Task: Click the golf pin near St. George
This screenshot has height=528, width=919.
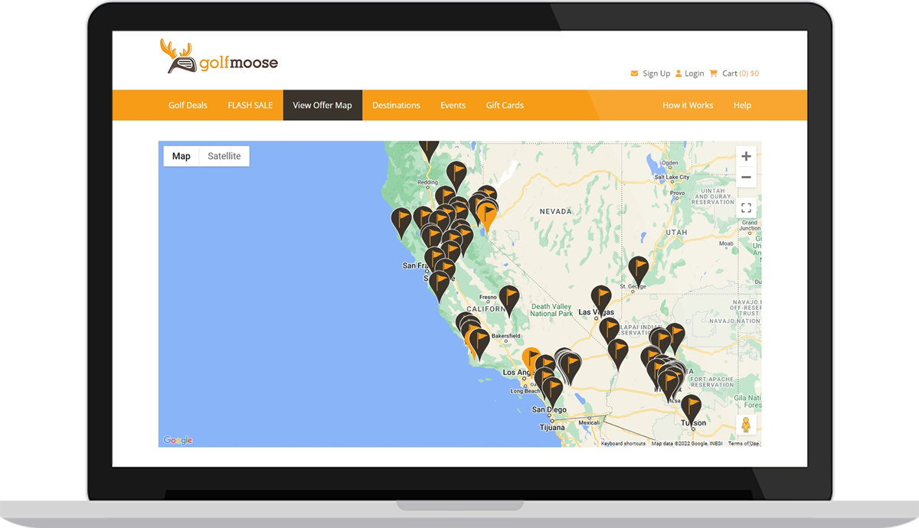Action: pyautogui.click(x=638, y=268)
